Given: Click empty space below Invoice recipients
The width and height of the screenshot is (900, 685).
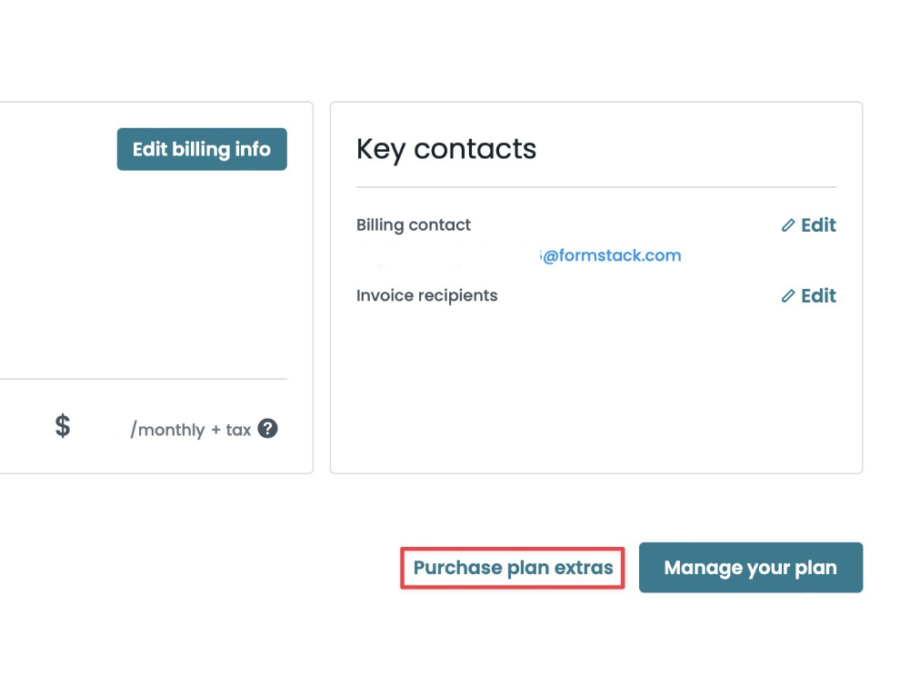Looking at the screenshot, I should coord(595,382).
